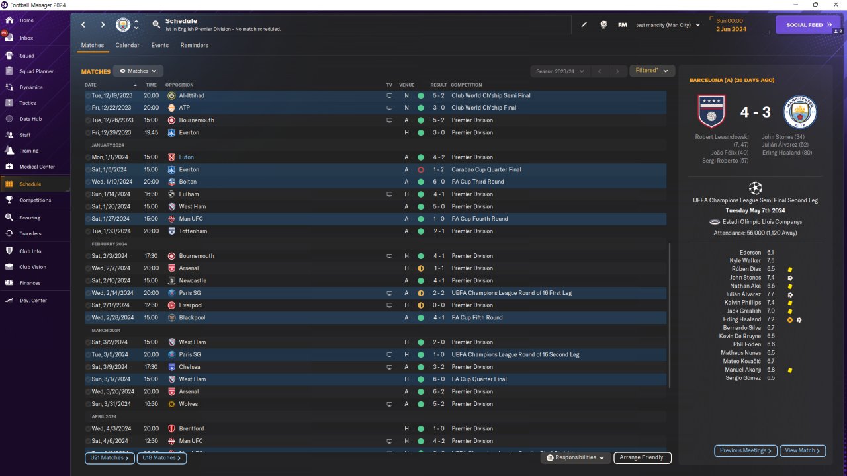Click the Date column sort arrow
847x476 pixels.
135,85
